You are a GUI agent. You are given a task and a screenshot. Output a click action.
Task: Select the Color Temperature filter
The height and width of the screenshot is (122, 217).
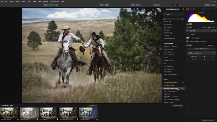tap(170, 91)
